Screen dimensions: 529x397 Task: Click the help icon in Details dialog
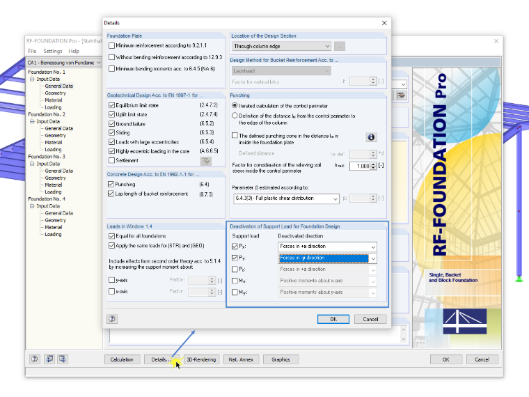click(x=112, y=319)
